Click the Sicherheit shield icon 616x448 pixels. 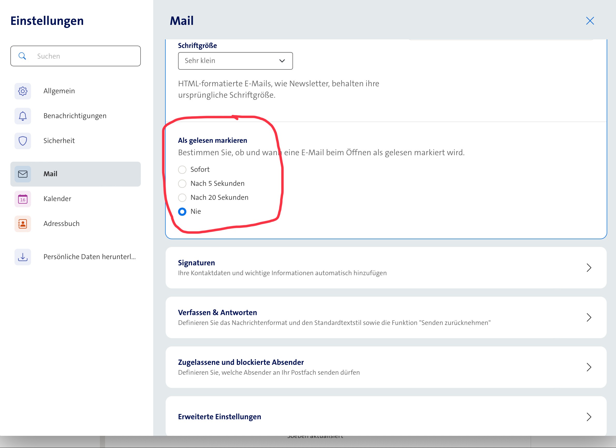[x=23, y=141]
